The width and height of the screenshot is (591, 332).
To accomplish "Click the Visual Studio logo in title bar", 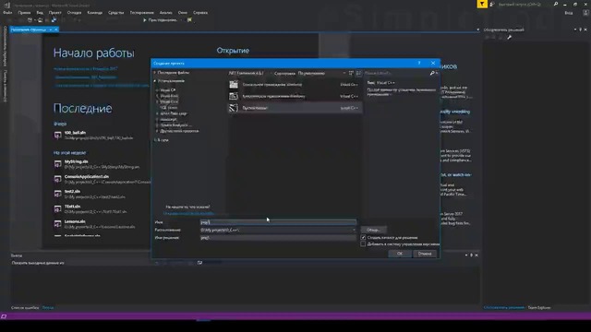I will pos(6,5).
